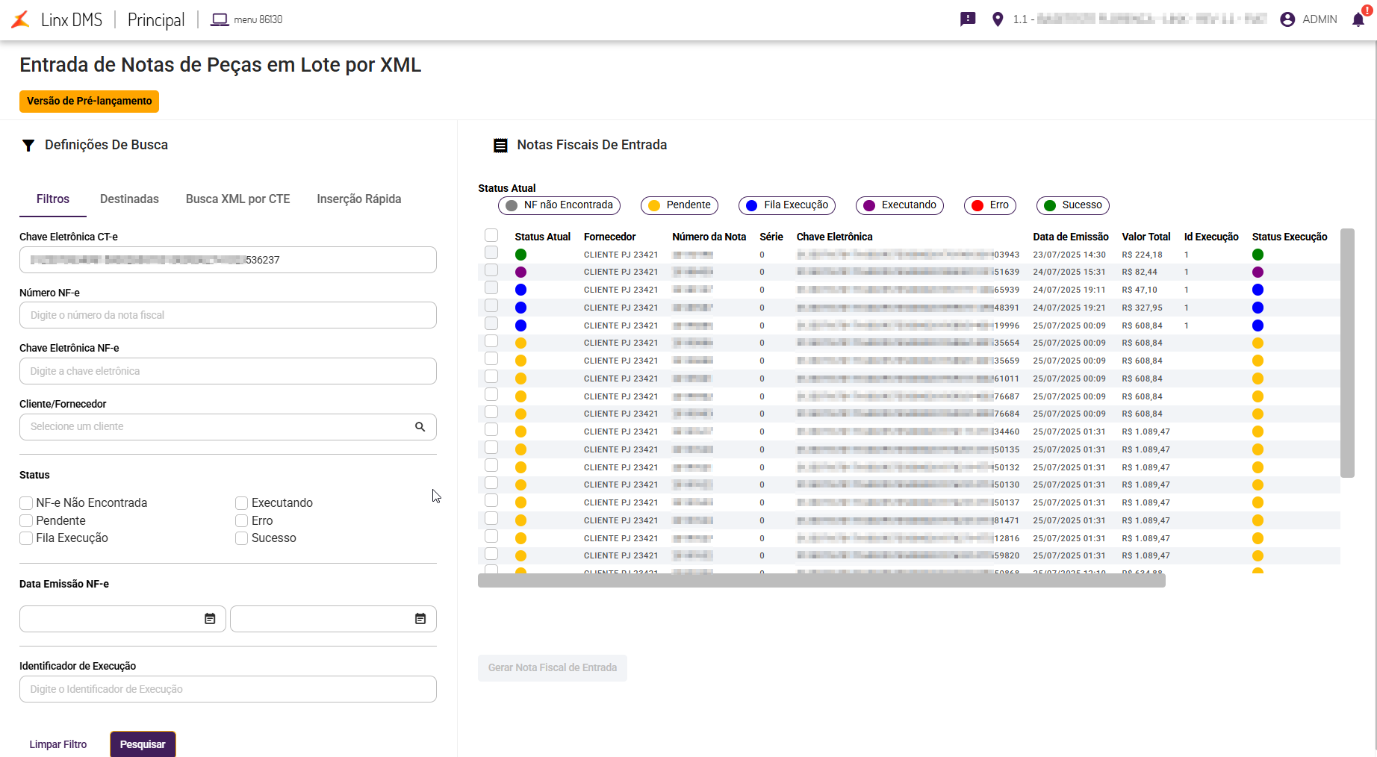Click the table's horizontal scrollbar

[x=821, y=581]
